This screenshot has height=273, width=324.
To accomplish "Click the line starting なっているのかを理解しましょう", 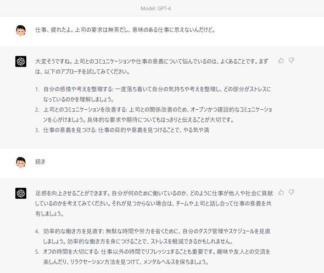I will (x=79, y=99).
